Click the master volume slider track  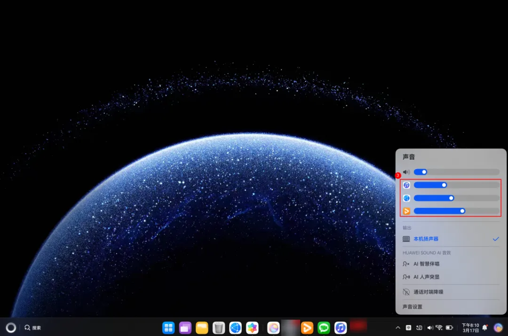point(456,172)
